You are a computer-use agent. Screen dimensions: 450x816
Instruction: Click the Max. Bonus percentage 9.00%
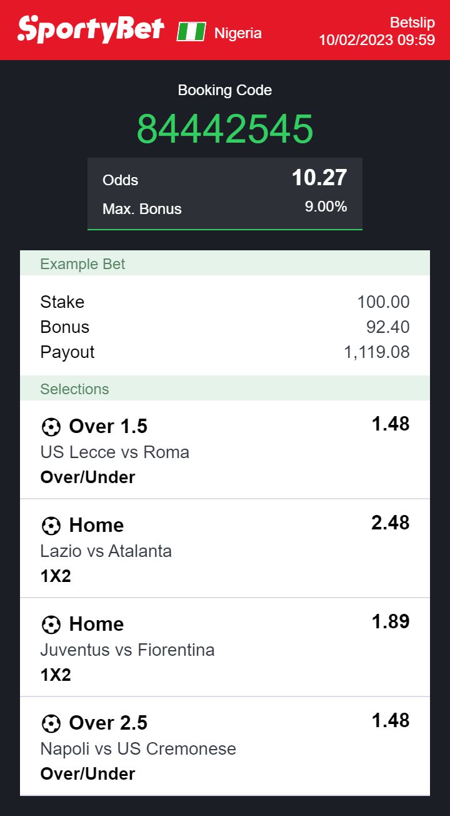point(326,207)
